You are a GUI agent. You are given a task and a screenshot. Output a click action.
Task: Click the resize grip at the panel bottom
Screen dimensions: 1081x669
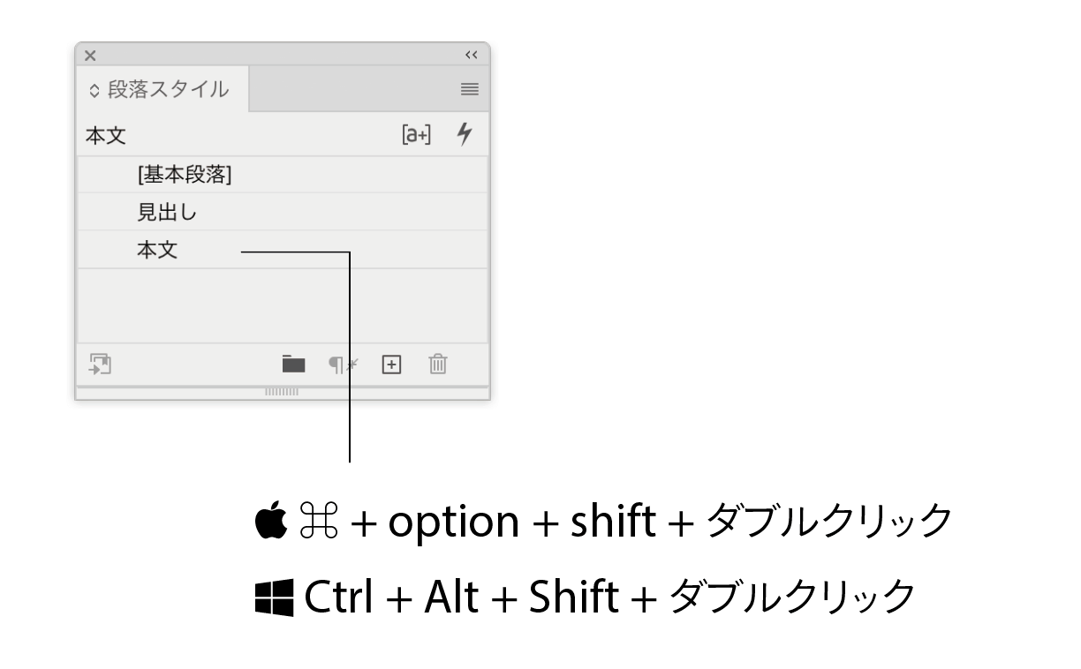[x=282, y=391]
